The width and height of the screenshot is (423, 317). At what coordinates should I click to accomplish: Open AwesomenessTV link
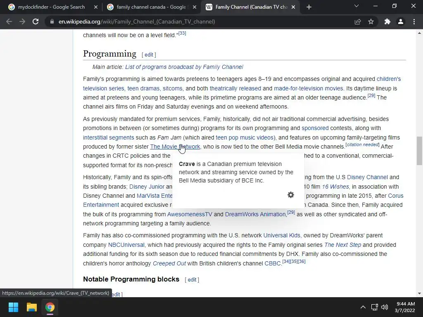point(190,214)
